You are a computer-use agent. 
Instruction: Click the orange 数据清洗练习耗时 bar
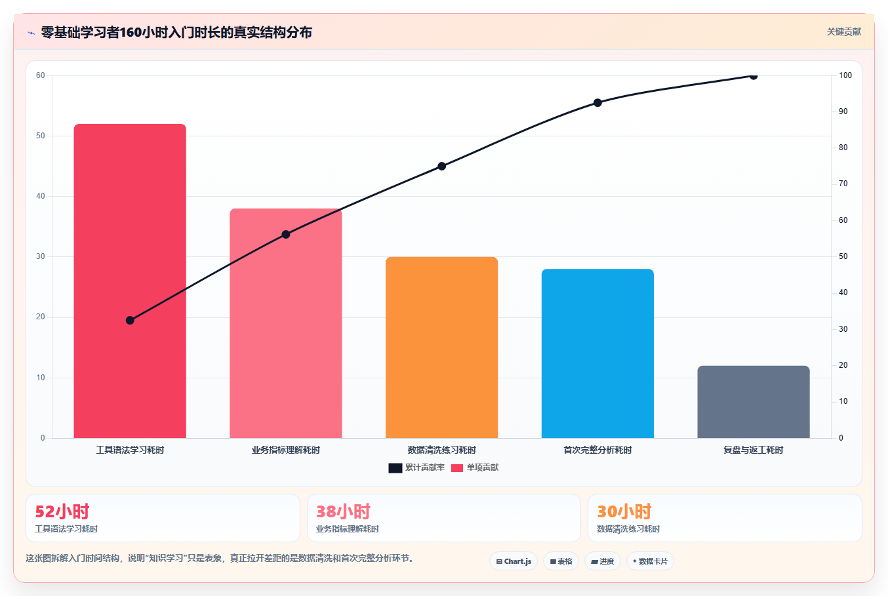[441, 348]
